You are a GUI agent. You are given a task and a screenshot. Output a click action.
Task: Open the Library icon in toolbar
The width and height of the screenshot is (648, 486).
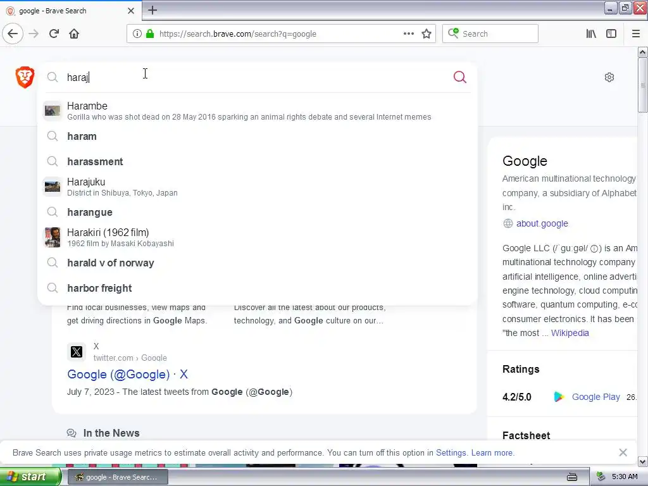pyautogui.click(x=591, y=34)
